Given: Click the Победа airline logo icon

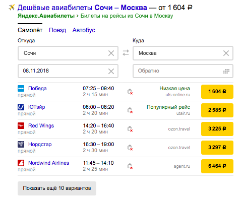Looking at the screenshot, I should click(21, 89).
